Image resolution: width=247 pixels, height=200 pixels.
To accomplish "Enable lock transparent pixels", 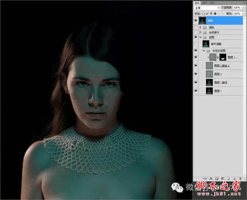I will (x=203, y=13).
